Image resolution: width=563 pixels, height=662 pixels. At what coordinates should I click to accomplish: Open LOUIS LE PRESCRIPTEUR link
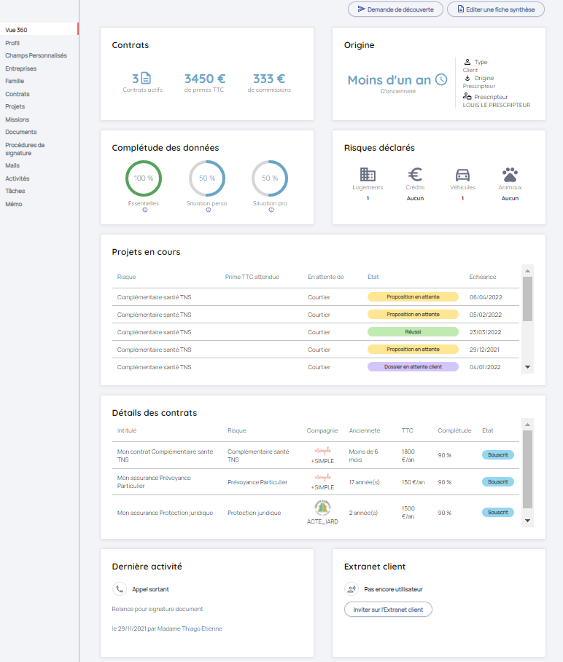coord(497,105)
